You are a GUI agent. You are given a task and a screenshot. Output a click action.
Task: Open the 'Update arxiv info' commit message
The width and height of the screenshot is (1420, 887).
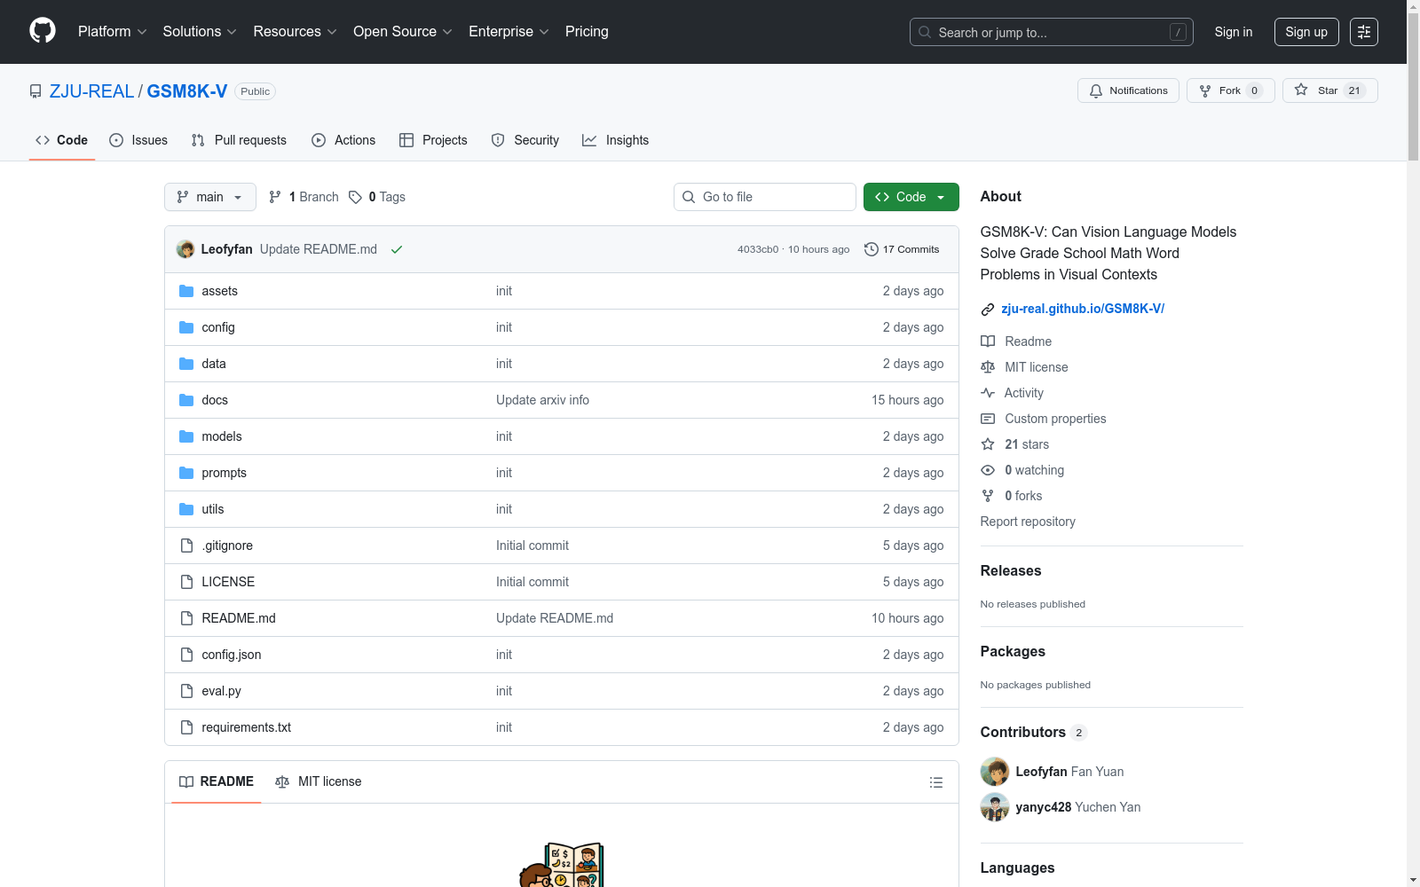point(542,400)
